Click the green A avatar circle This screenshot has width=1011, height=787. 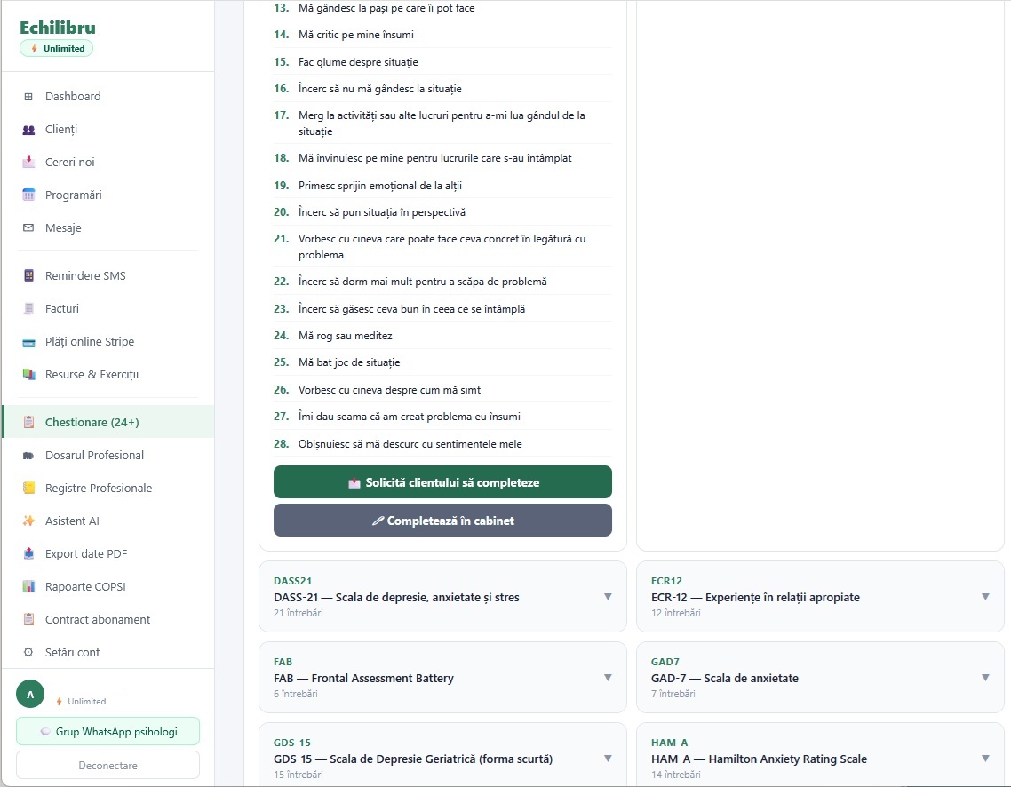(x=29, y=692)
